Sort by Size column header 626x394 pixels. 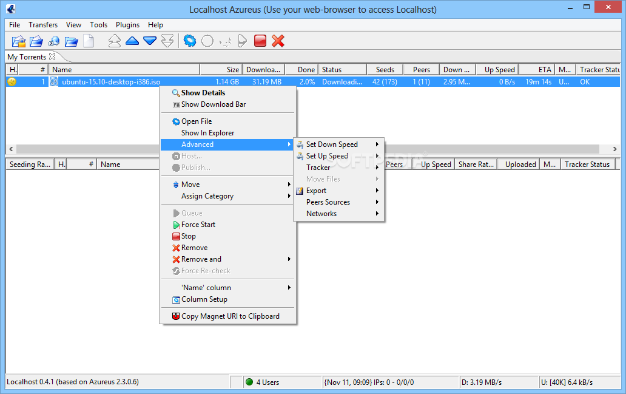221,70
